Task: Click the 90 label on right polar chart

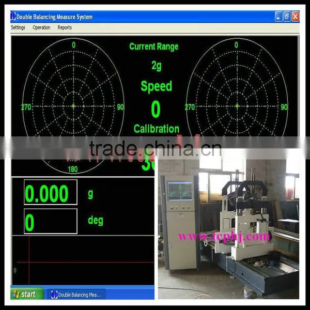Action: pos(284,107)
